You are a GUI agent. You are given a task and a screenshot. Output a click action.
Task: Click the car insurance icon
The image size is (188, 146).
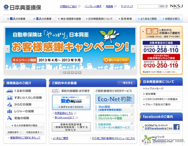tap(10, 91)
